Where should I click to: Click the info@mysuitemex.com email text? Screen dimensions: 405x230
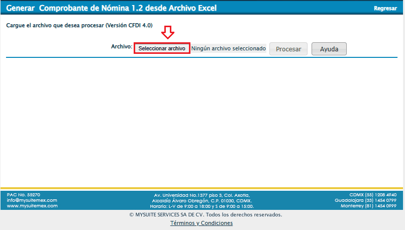32,200
